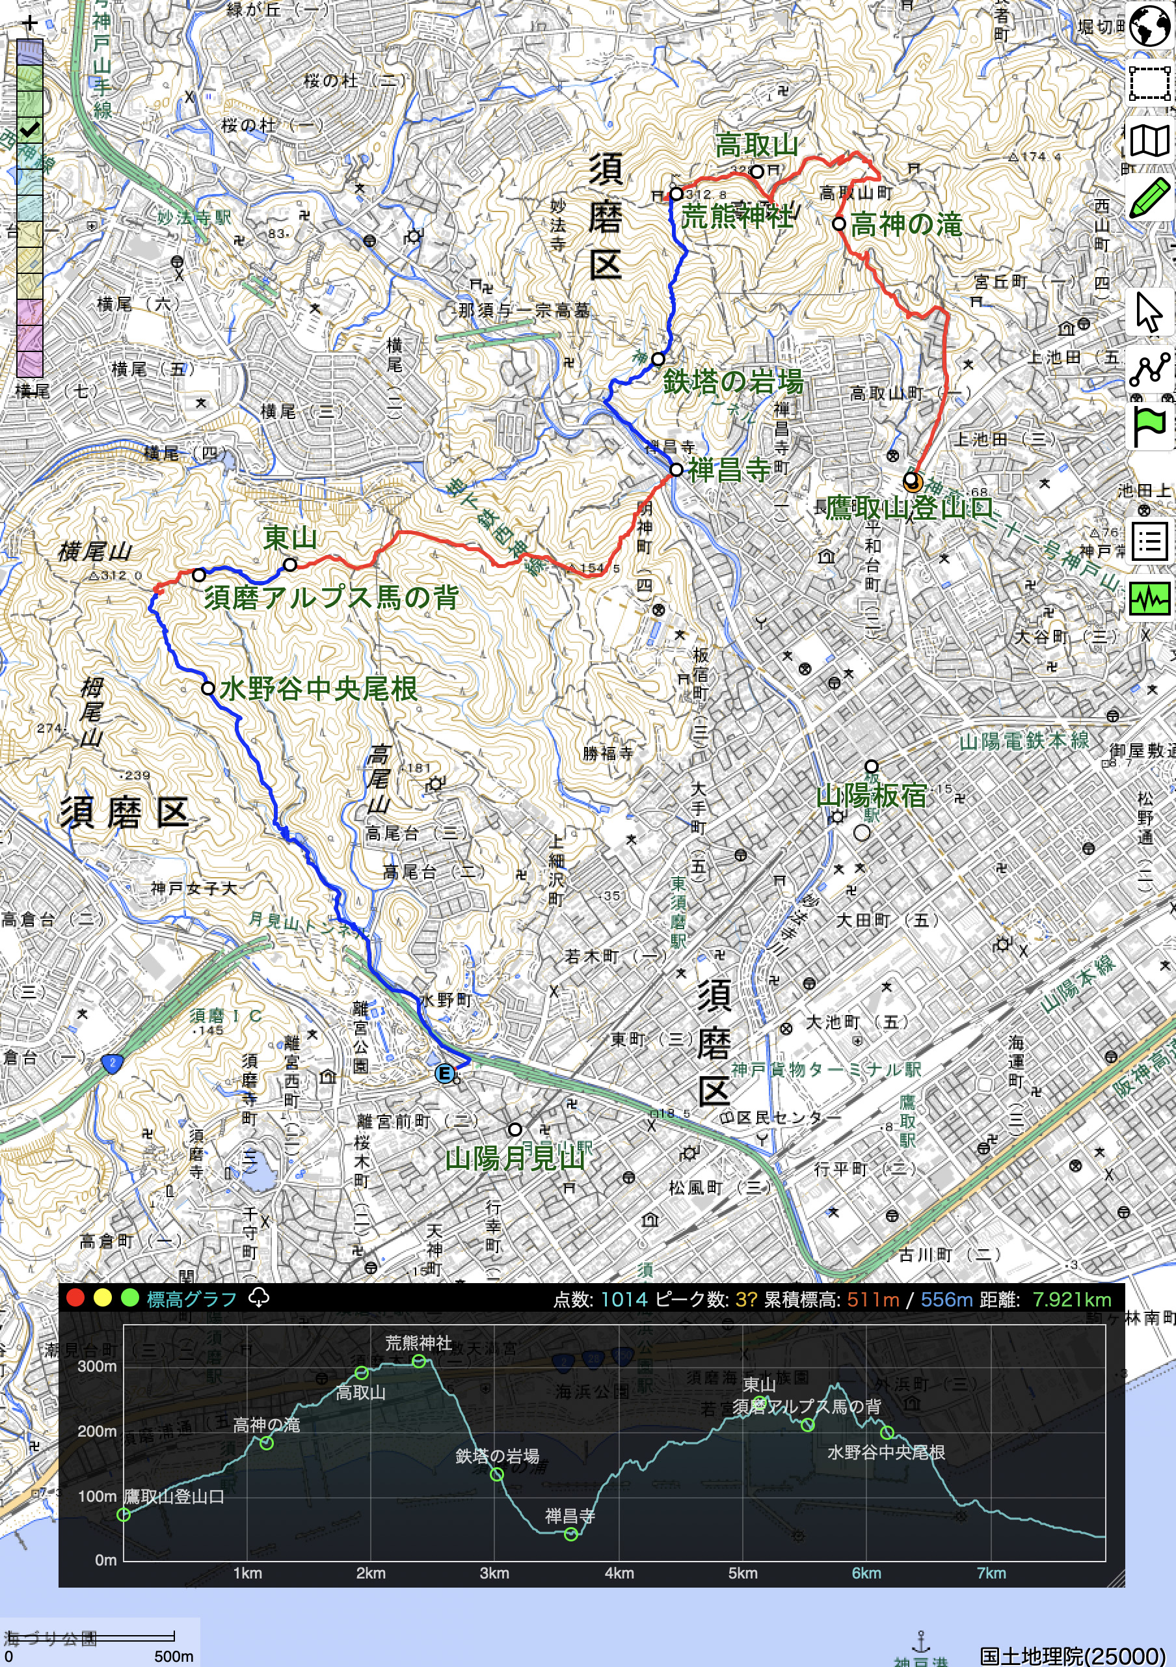Select the black arrow cursor tool

[x=1149, y=312]
